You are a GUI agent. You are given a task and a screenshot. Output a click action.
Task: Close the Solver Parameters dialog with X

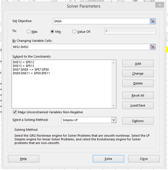(x=160, y=5)
